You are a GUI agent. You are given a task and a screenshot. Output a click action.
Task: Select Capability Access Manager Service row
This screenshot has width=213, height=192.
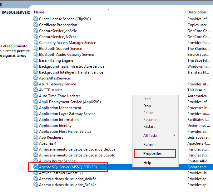tap(67, 43)
